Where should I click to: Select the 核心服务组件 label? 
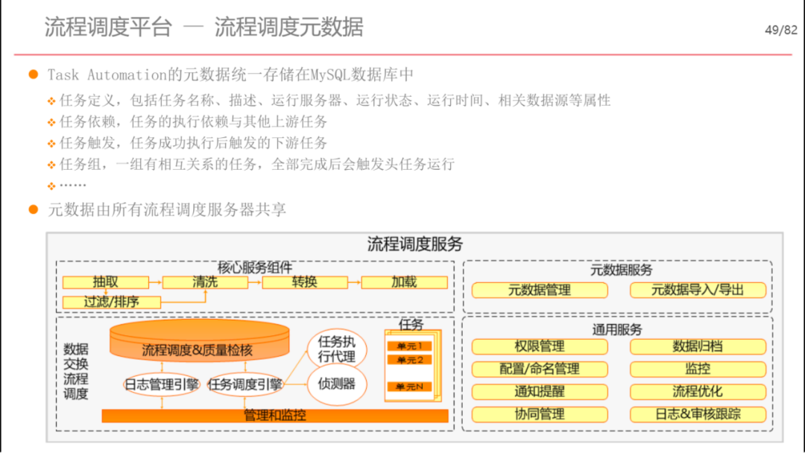(x=255, y=267)
